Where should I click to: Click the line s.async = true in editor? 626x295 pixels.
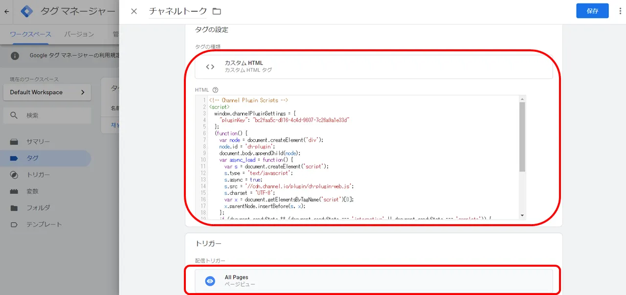click(x=243, y=180)
